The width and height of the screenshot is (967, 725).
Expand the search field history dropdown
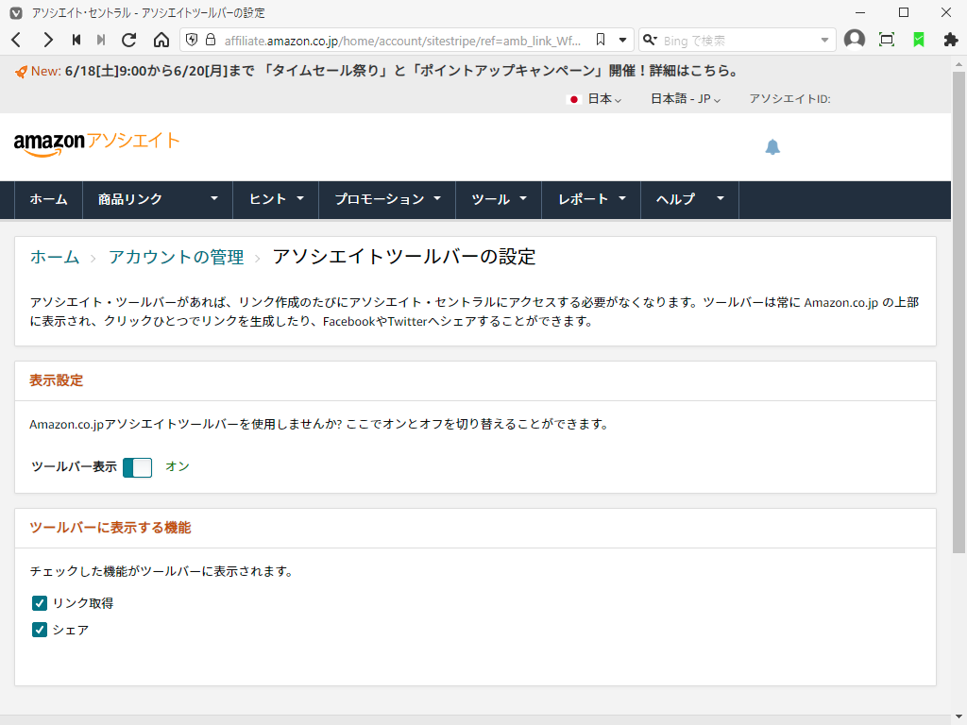[x=824, y=40]
